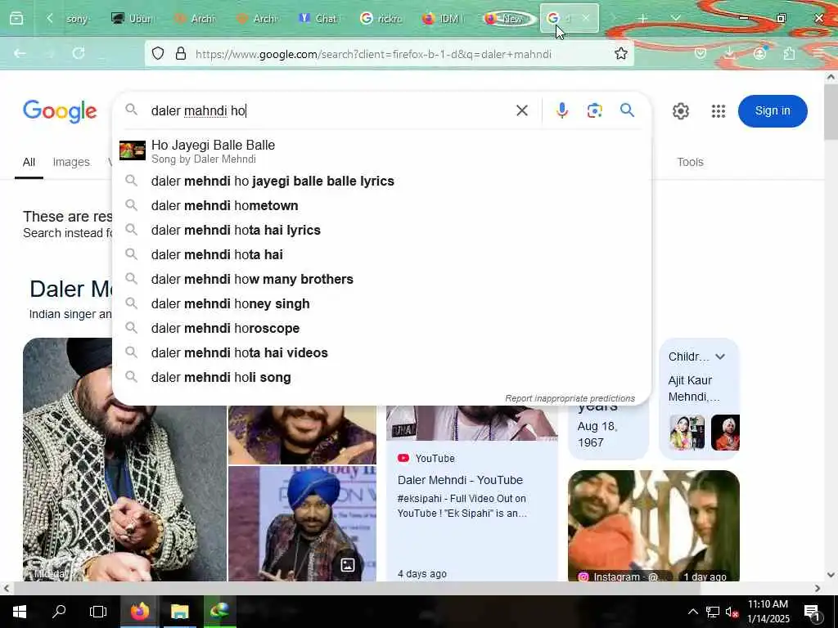Click the muted volume tray icon
This screenshot has height=628, width=838.
tap(731, 612)
